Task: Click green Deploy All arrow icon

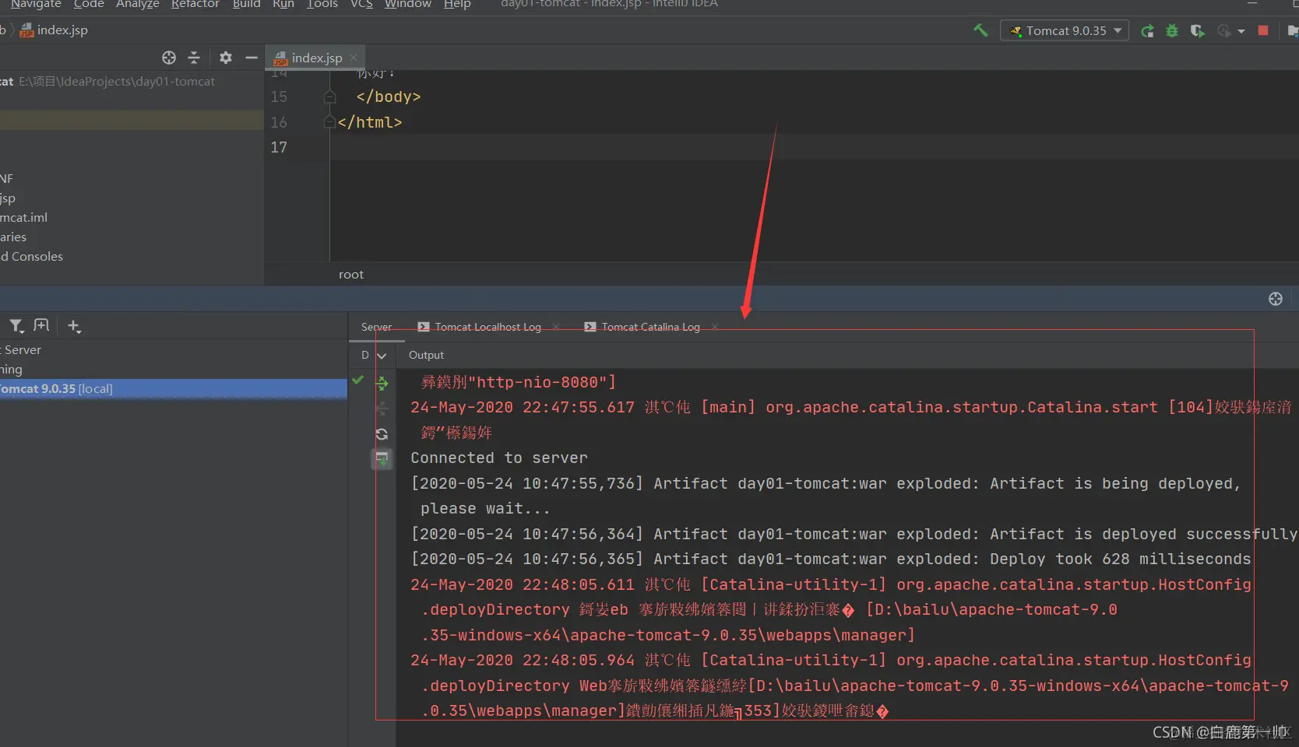Action: tap(382, 383)
